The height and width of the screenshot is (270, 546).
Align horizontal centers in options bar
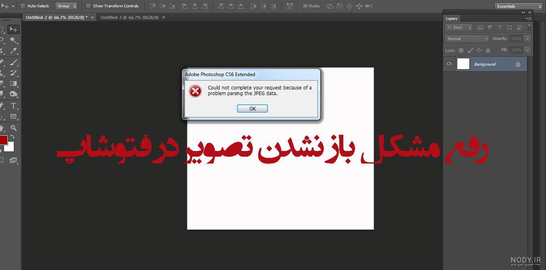tap(195, 6)
